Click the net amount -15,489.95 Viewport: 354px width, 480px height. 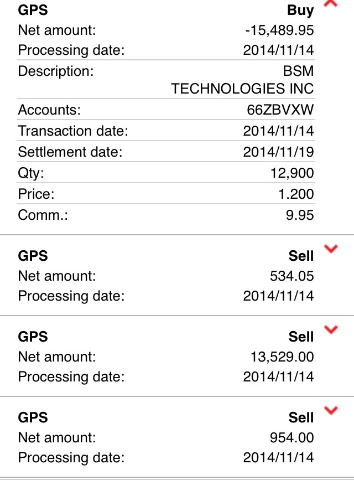(279, 30)
